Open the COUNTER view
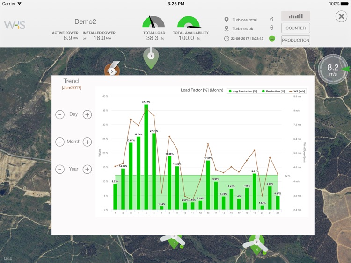Screen dimensions: 351x263 pos(295,28)
